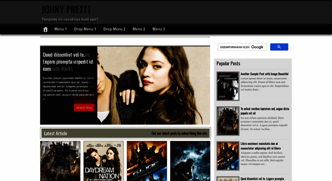Viewport: 332px width, 181px height.
Task: Click the dark face thumbnail in Popular Posts
Action: tap(228, 86)
